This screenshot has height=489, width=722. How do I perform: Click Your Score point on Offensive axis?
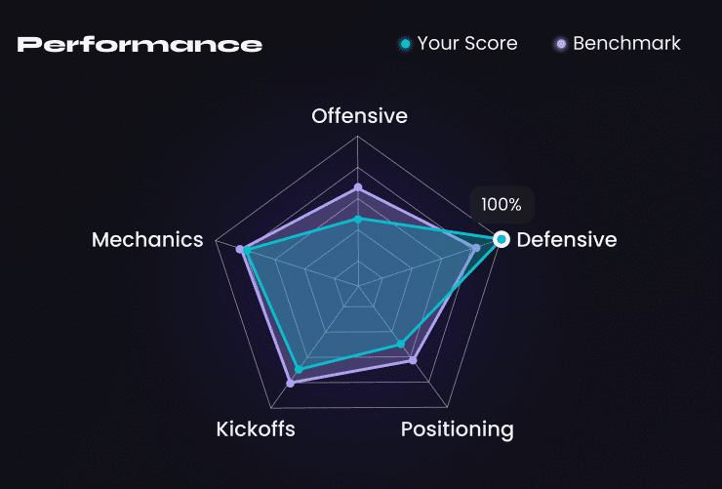tap(358, 220)
